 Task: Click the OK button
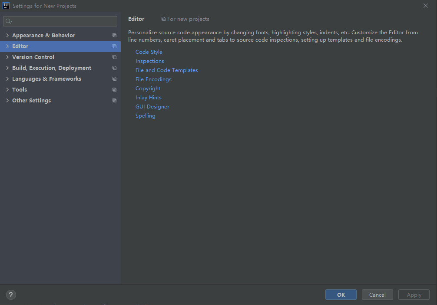pos(341,295)
